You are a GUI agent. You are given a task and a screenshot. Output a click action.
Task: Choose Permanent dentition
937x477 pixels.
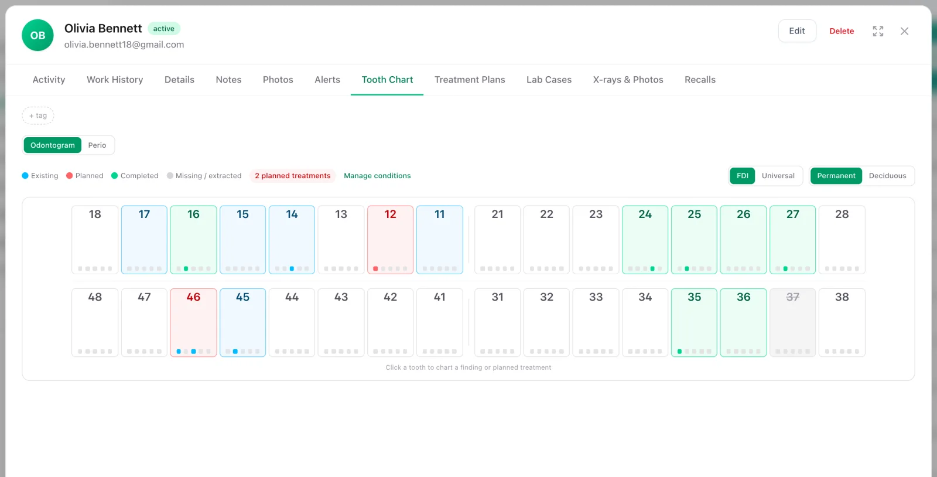coord(836,176)
